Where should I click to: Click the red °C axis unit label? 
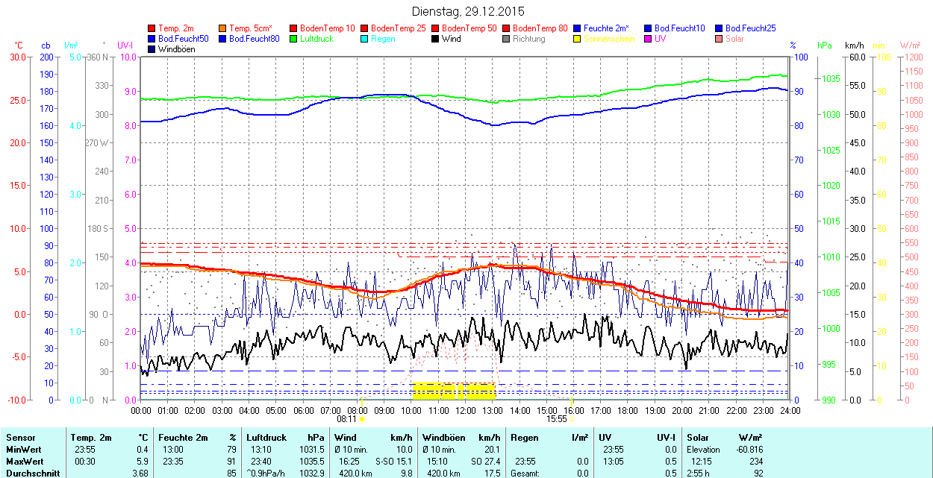coord(19,45)
